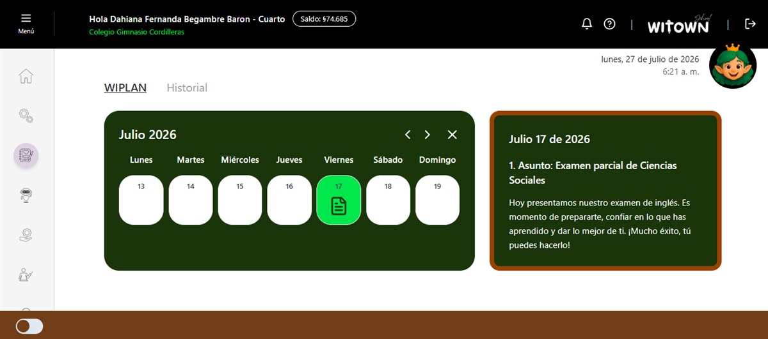Viewport: 768px width, 339px height.
Task: Click the Hola Dahiana Fernanda greeting
Action: [x=188, y=19]
